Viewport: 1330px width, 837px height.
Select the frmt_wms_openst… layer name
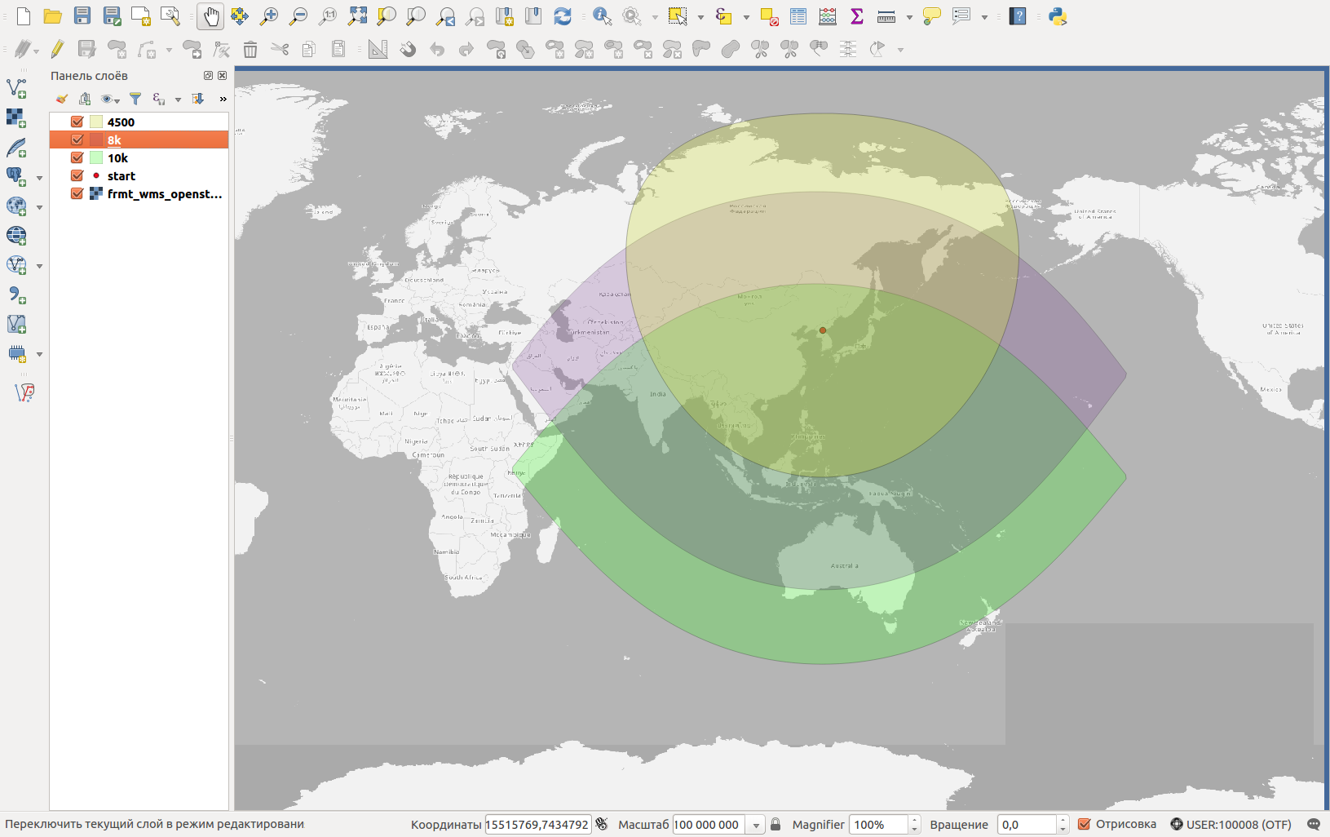(165, 194)
